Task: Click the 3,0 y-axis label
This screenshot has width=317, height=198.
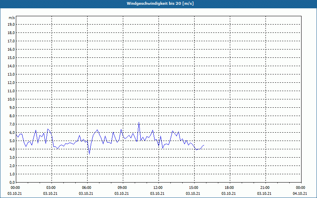Action: [x=12, y=157]
